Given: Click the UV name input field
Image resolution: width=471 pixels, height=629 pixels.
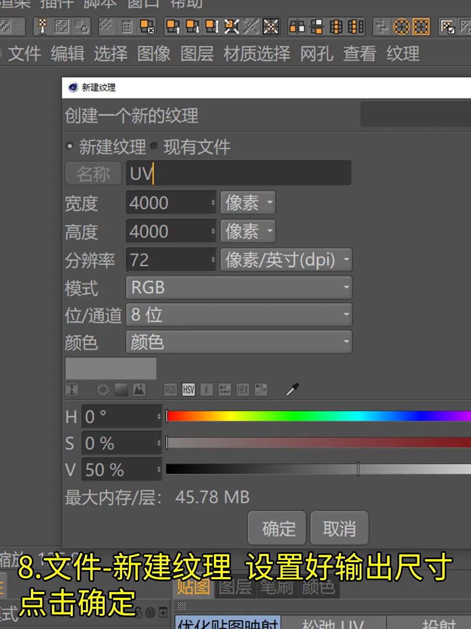Looking at the screenshot, I should 238,173.
